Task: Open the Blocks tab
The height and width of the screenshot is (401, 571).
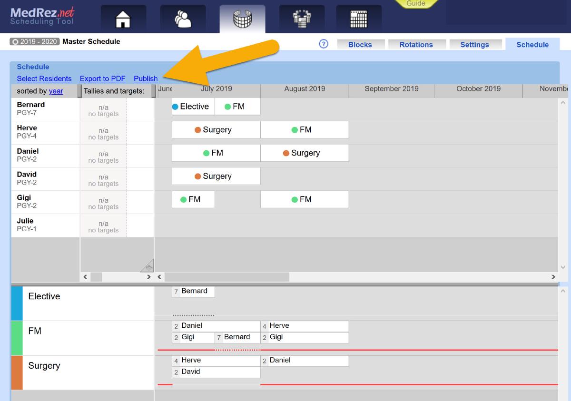Action: pos(361,44)
